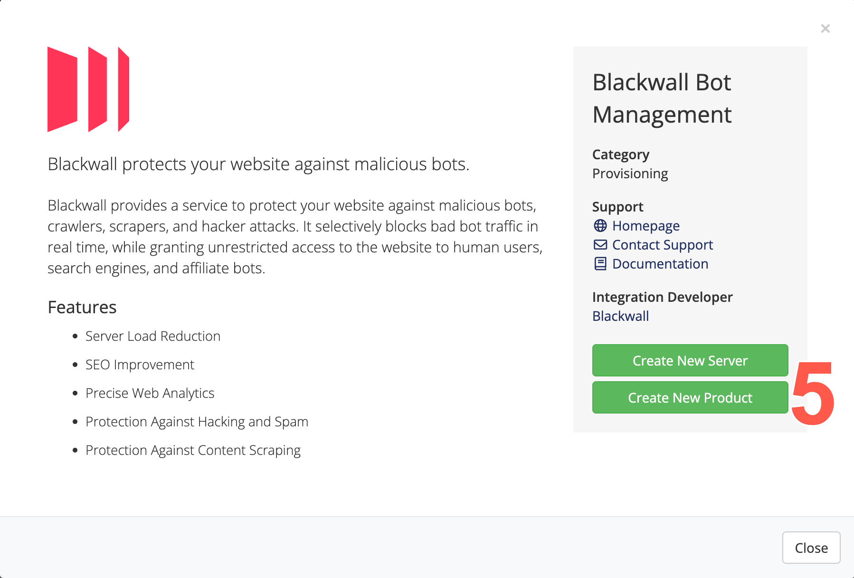Click the Create New Server button

pos(690,360)
